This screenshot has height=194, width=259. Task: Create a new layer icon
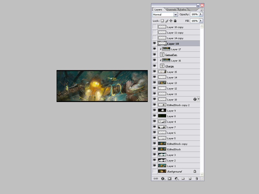190,178
